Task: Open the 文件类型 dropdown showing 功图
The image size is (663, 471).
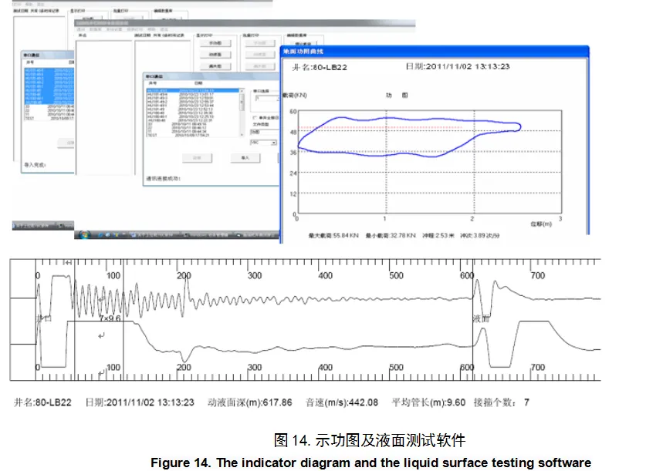Action: 263,132
